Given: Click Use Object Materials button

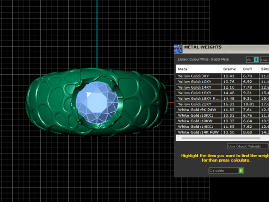Looking at the screenshot, I should coord(248,146).
